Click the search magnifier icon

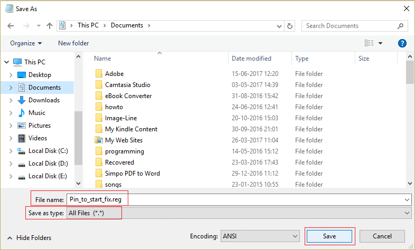click(400, 26)
